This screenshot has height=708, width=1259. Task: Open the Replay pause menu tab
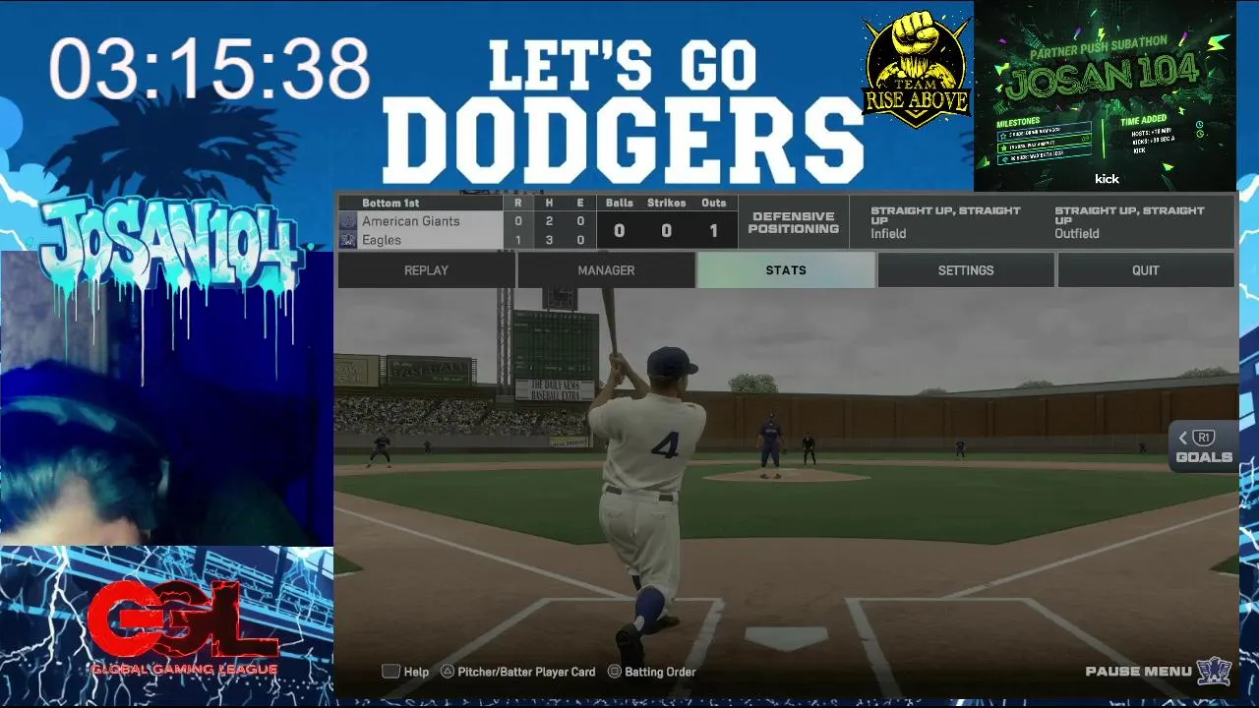point(426,270)
